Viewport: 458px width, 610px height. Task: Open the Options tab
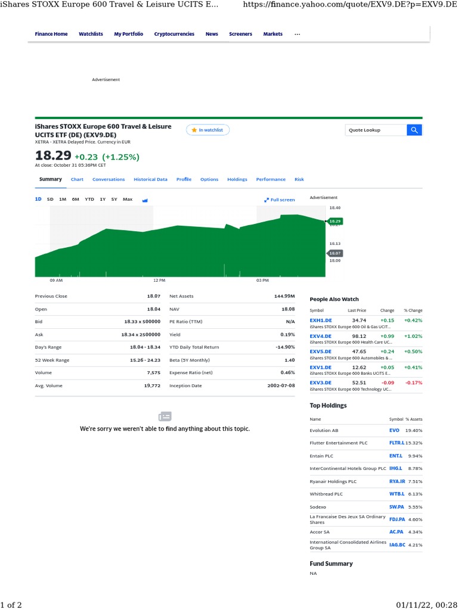pos(209,179)
